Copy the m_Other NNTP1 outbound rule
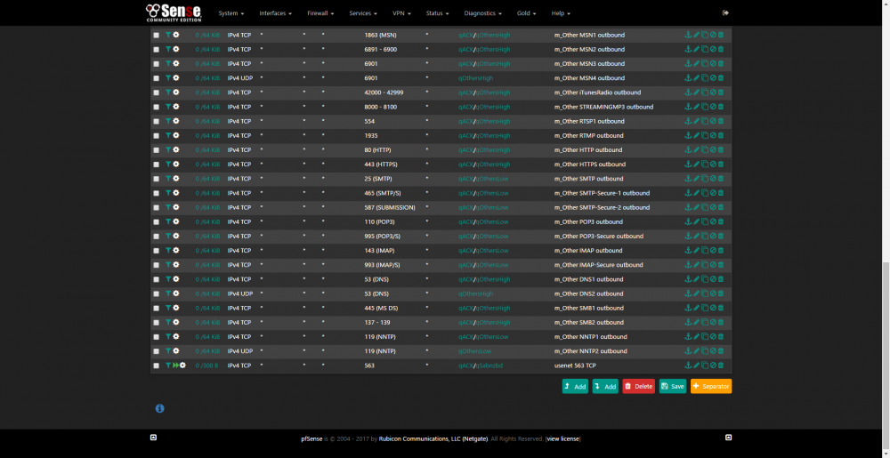 pyautogui.click(x=704, y=337)
